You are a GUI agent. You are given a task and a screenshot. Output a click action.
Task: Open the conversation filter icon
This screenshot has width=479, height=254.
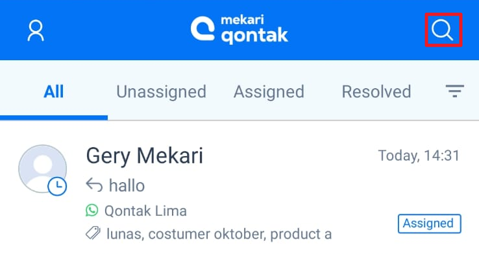coord(454,91)
